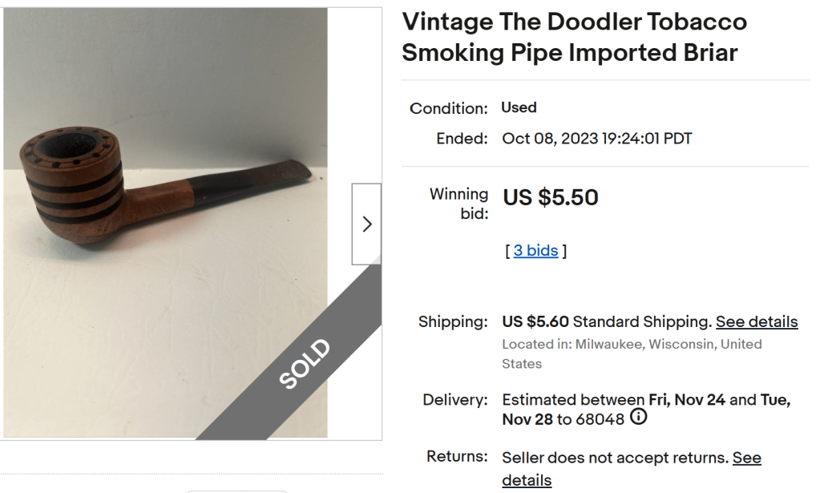The height and width of the screenshot is (493, 820).
Task: Open See details link for shipping
Action: tap(757, 322)
